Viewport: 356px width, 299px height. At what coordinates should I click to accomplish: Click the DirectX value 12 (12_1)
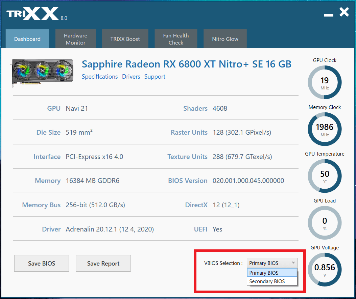click(x=226, y=205)
